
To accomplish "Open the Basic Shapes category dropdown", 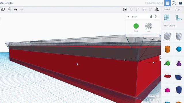I will coord(173,26).
